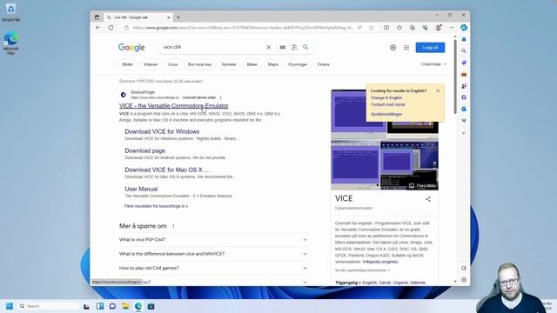Click 'Flere resultater fra sourceforge.io'

(156, 206)
